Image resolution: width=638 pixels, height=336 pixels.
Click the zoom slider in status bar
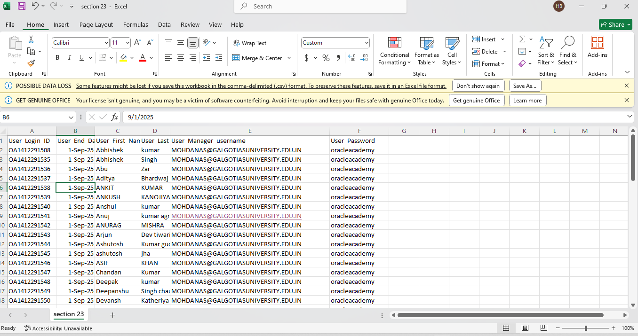tap(586, 328)
